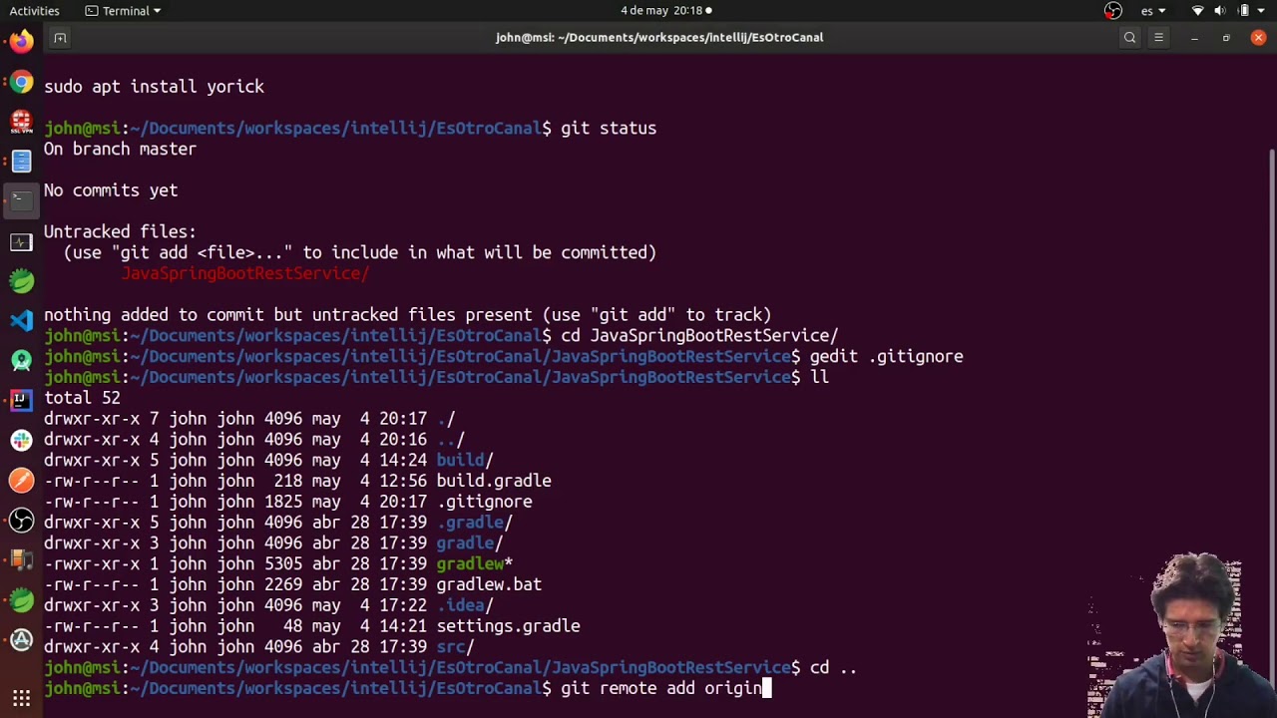Click the gradlew.bat file name
Image resolution: width=1277 pixels, height=718 pixels.
[489, 584]
